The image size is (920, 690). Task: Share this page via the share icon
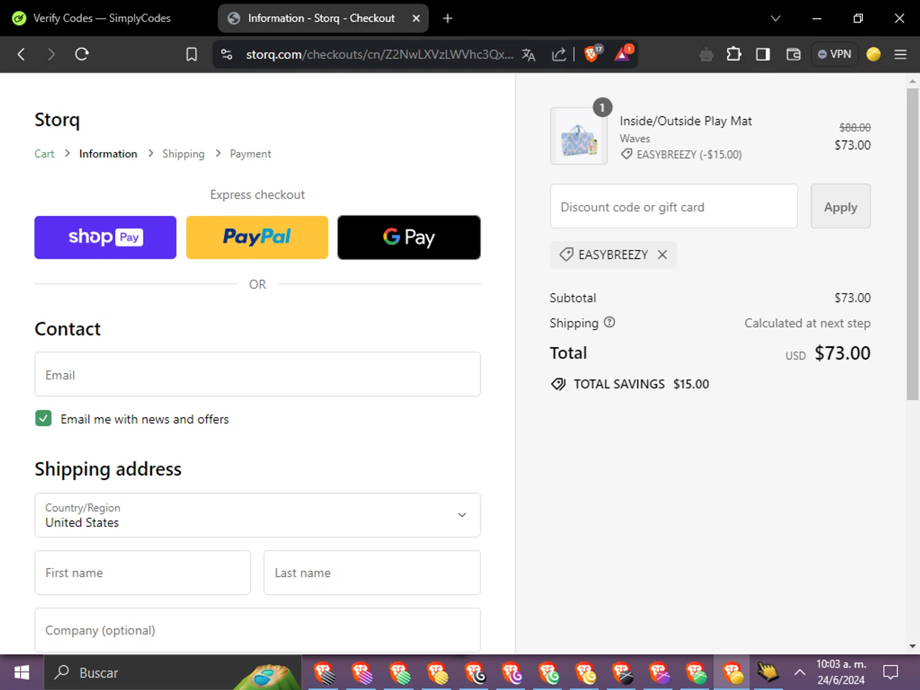tap(559, 55)
